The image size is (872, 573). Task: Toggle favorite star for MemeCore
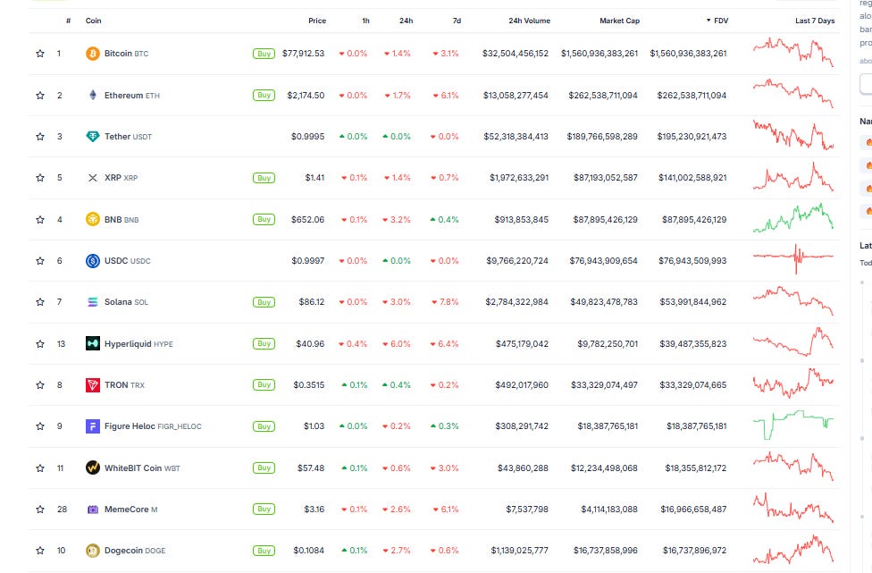tap(40, 509)
